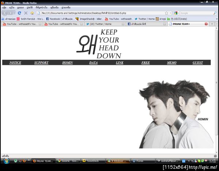Screen dimensions: 219x171
Task: Switch to PRUAK TEAM taskbar button
Action: tap(43, 161)
